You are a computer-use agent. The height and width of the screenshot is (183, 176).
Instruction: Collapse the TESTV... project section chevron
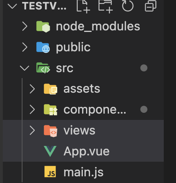point(12,6)
